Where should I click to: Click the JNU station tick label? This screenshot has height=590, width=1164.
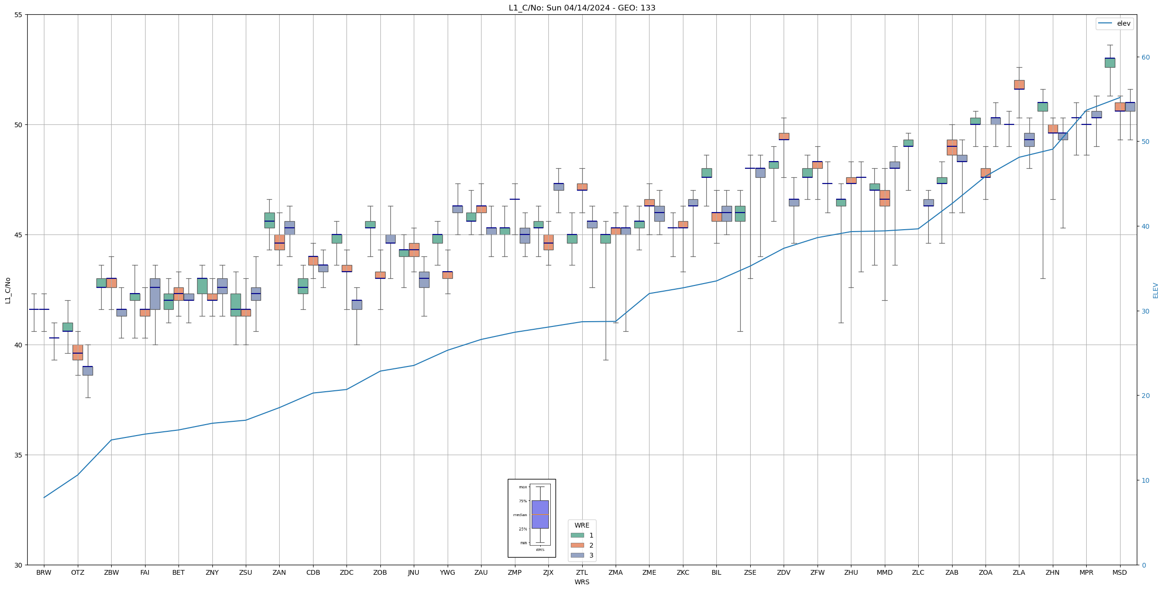point(414,572)
